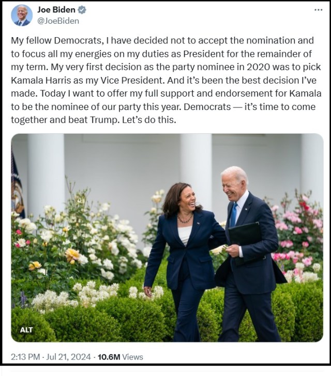331x376 pixels.
Task: Click the blue verified checkmark badge
Action: tap(82, 10)
